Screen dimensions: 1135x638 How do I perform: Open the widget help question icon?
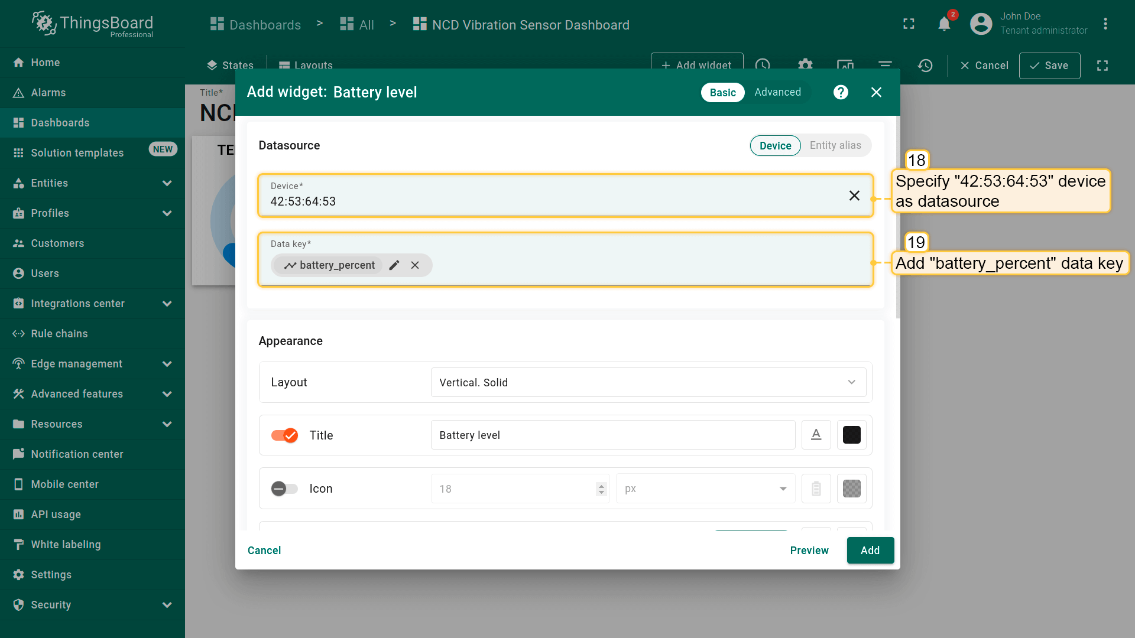click(x=841, y=92)
